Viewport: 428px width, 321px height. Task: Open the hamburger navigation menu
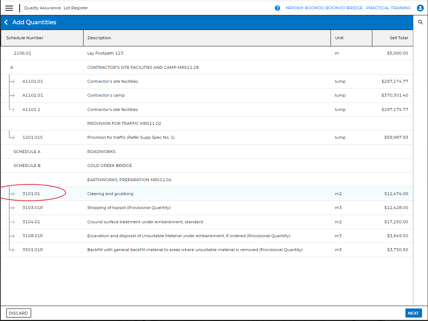(x=9, y=8)
